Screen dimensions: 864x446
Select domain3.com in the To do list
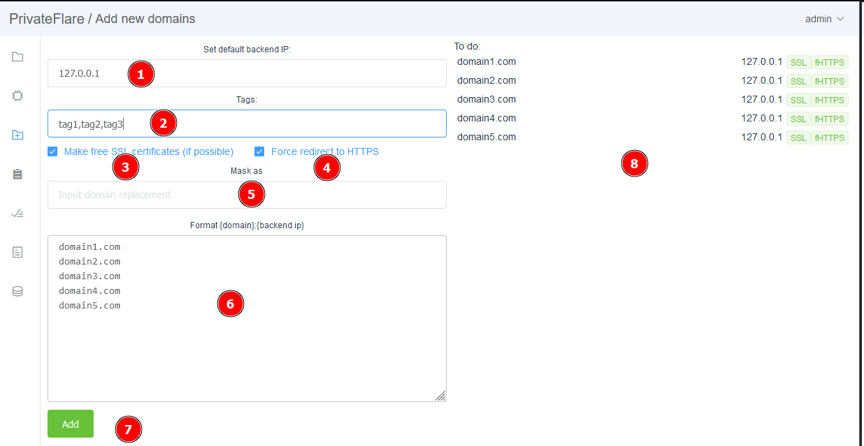[x=487, y=100]
